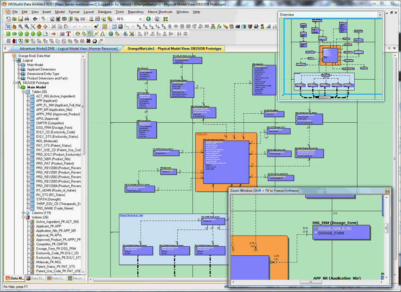
Task: Click the DOSAGE_FORM_ID (PK) column in Zoom Window
Action: pyautogui.click(x=335, y=228)
